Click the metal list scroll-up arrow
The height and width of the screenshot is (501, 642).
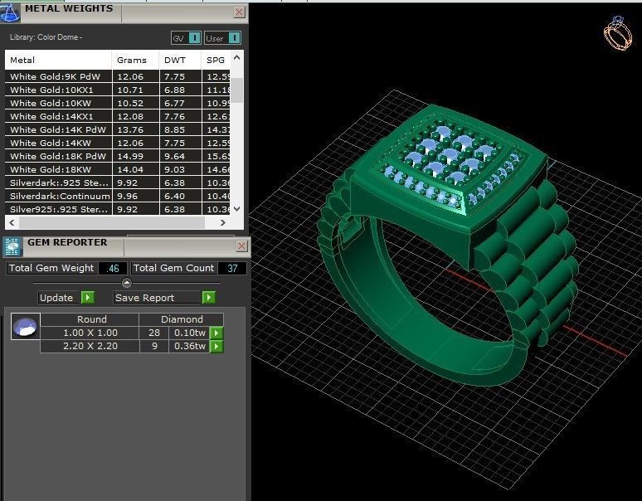[236, 58]
